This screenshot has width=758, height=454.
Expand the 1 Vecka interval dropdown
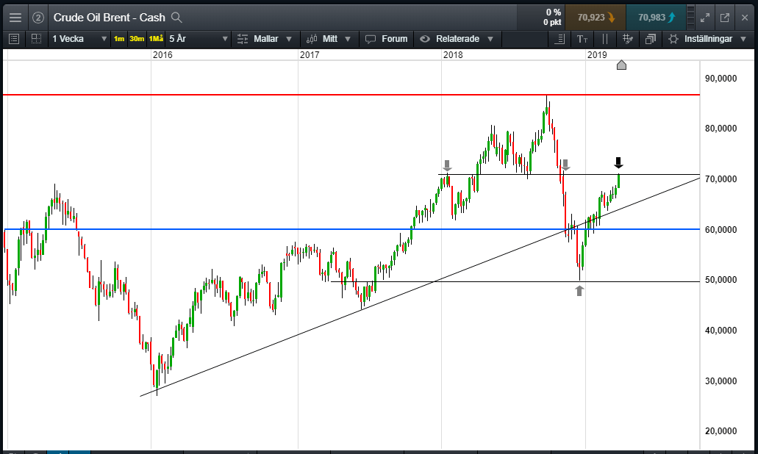[79, 39]
